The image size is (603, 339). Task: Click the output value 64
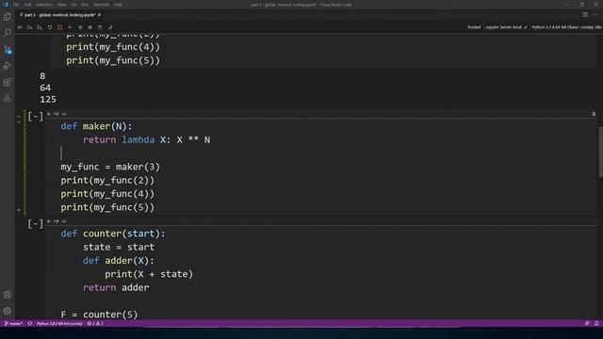point(45,88)
